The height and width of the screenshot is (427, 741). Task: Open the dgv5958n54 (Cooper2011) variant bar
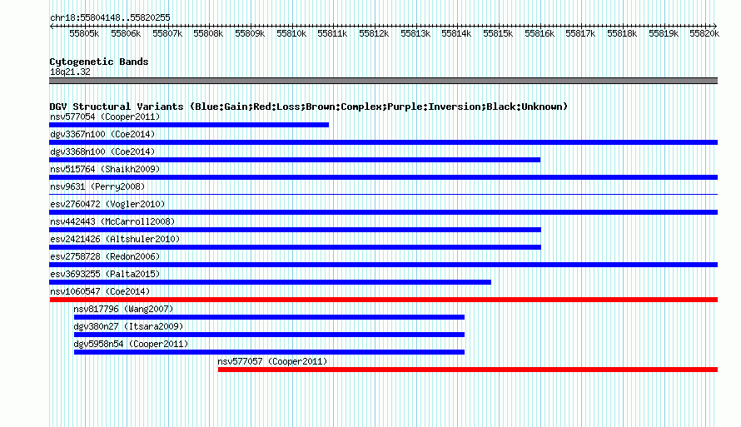pos(270,352)
